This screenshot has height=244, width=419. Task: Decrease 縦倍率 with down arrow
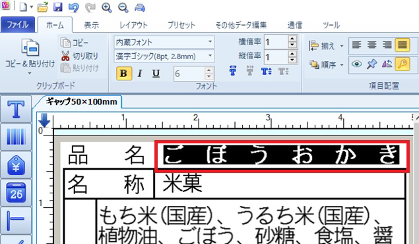point(292,60)
